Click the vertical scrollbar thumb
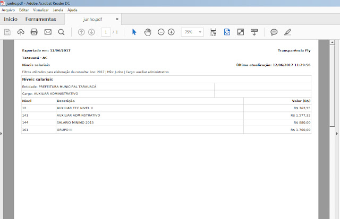 click(332, 86)
